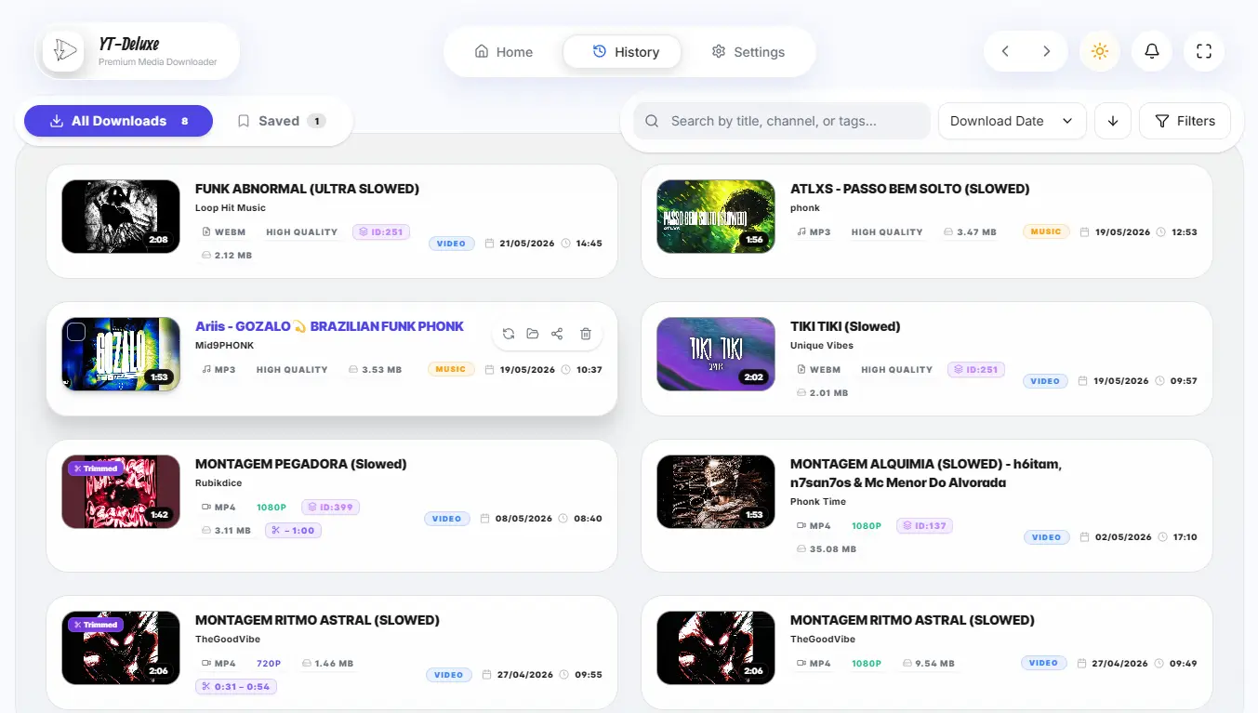This screenshot has width=1258, height=713.
Task: Open MONTAGEM PEGADORA thumbnail
Action: coord(121,492)
